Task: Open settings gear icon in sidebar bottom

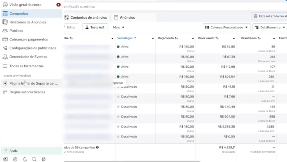Action: click(x=15, y=159)
